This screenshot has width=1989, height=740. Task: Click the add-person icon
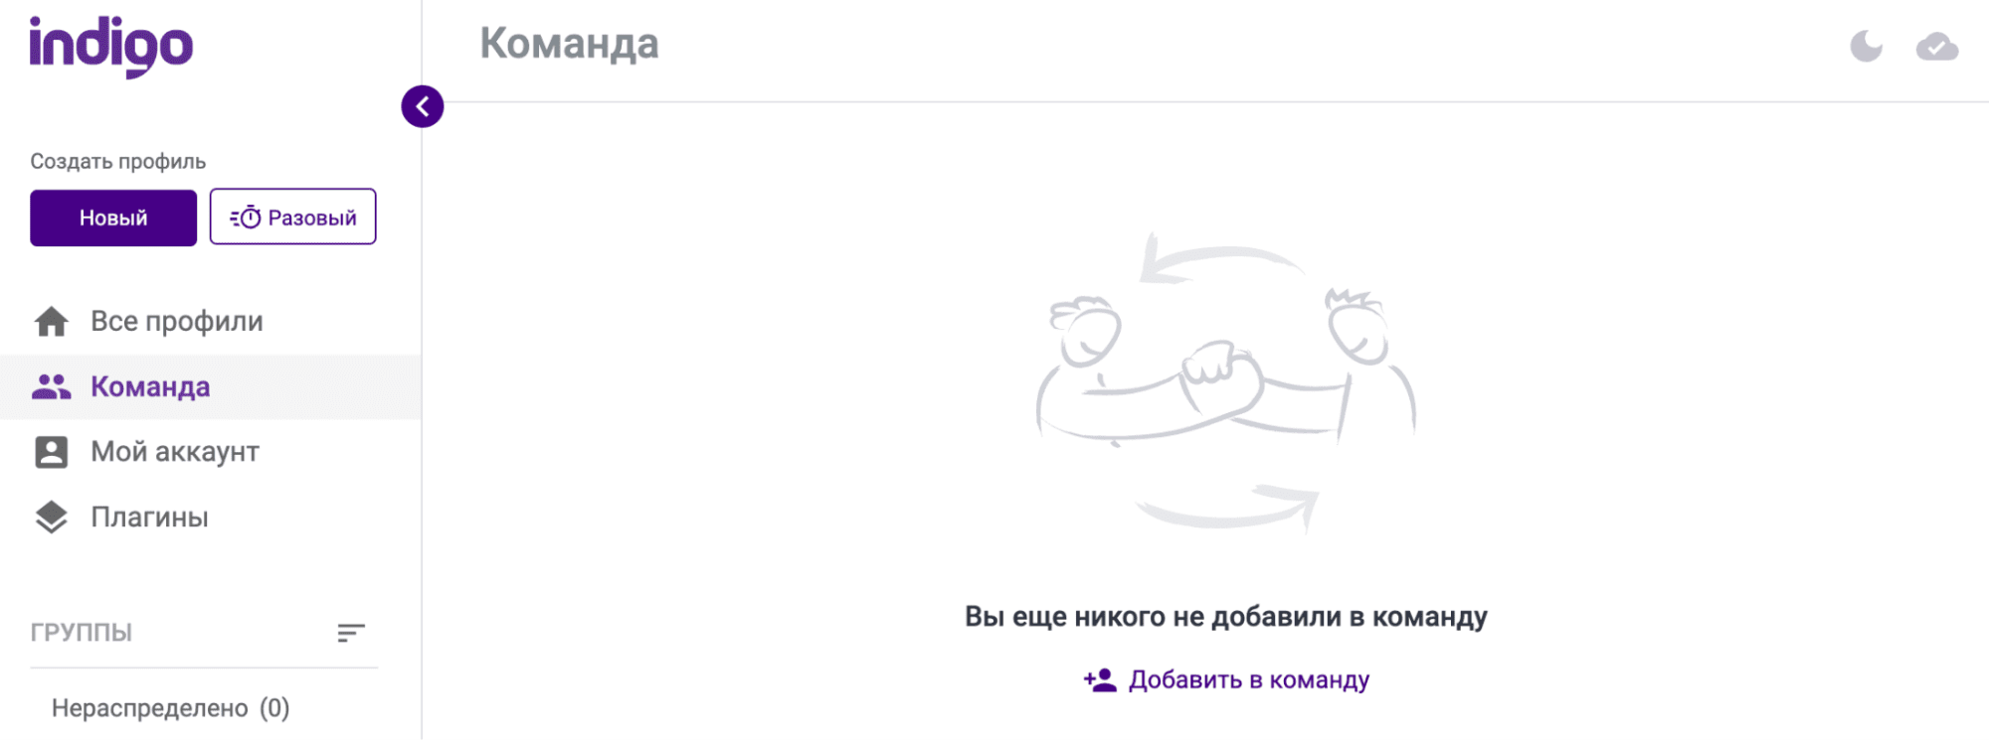pos(1100,680)
